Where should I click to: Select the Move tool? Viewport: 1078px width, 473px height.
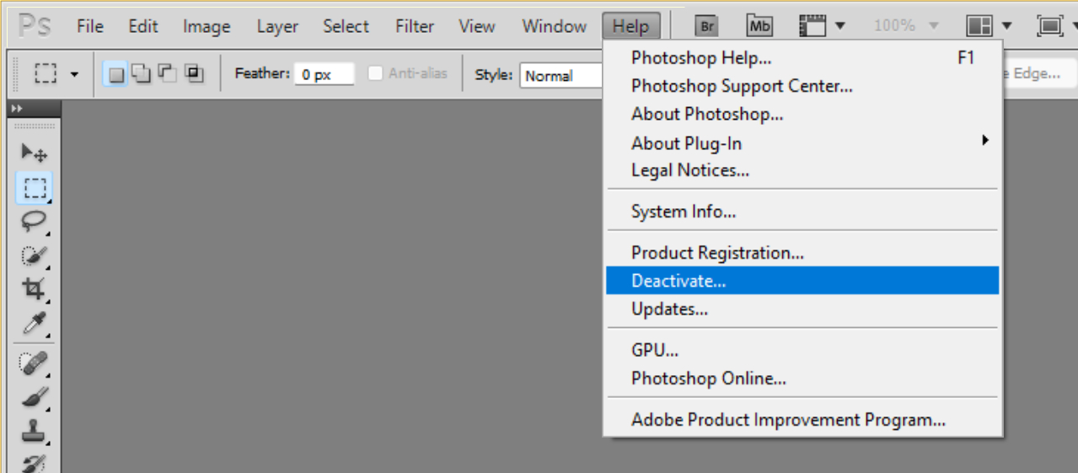pos(34,153)
